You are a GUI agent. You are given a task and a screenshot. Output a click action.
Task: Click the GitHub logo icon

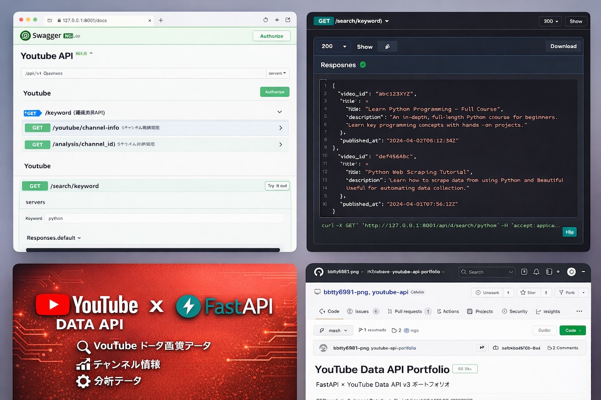click(x=319, y=272)
